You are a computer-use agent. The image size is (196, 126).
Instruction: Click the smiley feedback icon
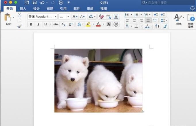click(192, 8)
